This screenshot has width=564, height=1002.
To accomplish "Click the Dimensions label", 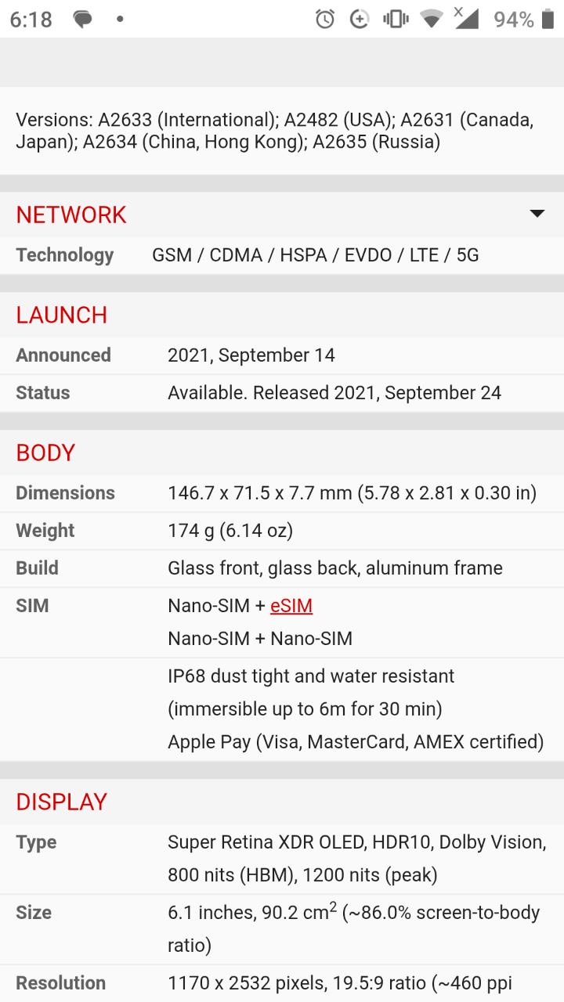I will (66, 493).
